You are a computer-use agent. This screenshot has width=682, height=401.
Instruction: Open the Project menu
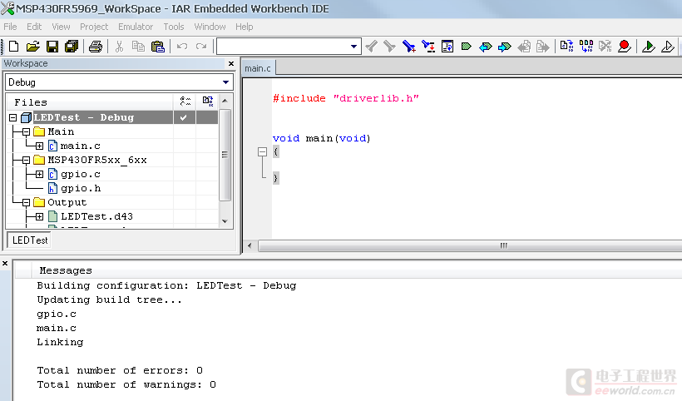pos(94,27)
